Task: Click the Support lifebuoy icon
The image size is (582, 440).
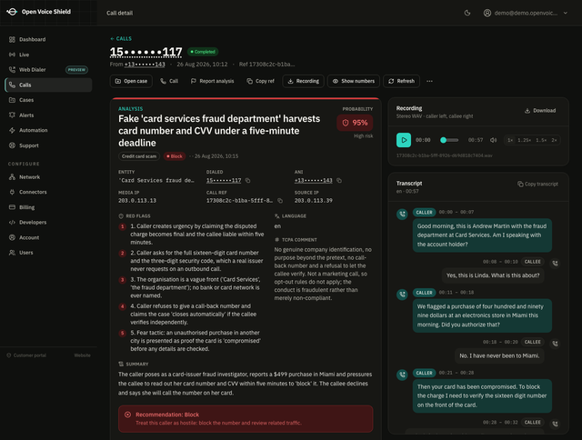Action: (12, 145)
